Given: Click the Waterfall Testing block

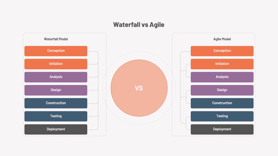Looking at the screenshot, I should coord(56,116).
